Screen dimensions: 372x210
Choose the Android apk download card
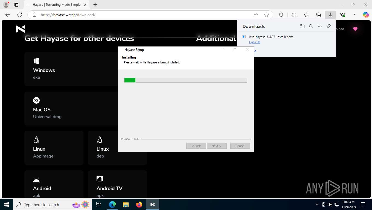coord(54,184)
